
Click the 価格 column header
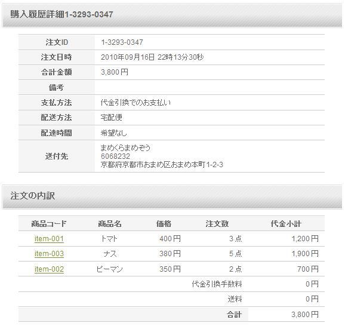[164, 224]
